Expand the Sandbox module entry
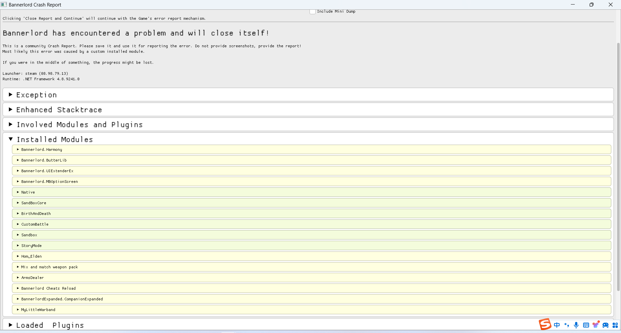 tap(311, 235)
